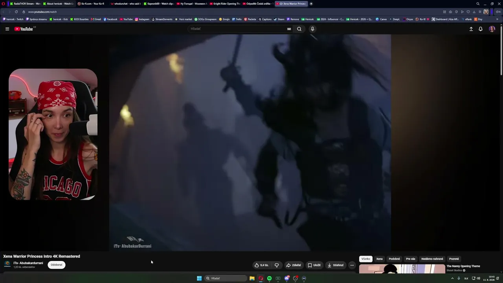Image resolution: width=503 pixels, height=283 pixels.
Task: Click the browser address bar URL
Action: coord(42,12)
